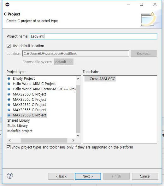Open help with the question mark icon
The height and width of the screenshot is (186, 164).
tap(10, 176)
